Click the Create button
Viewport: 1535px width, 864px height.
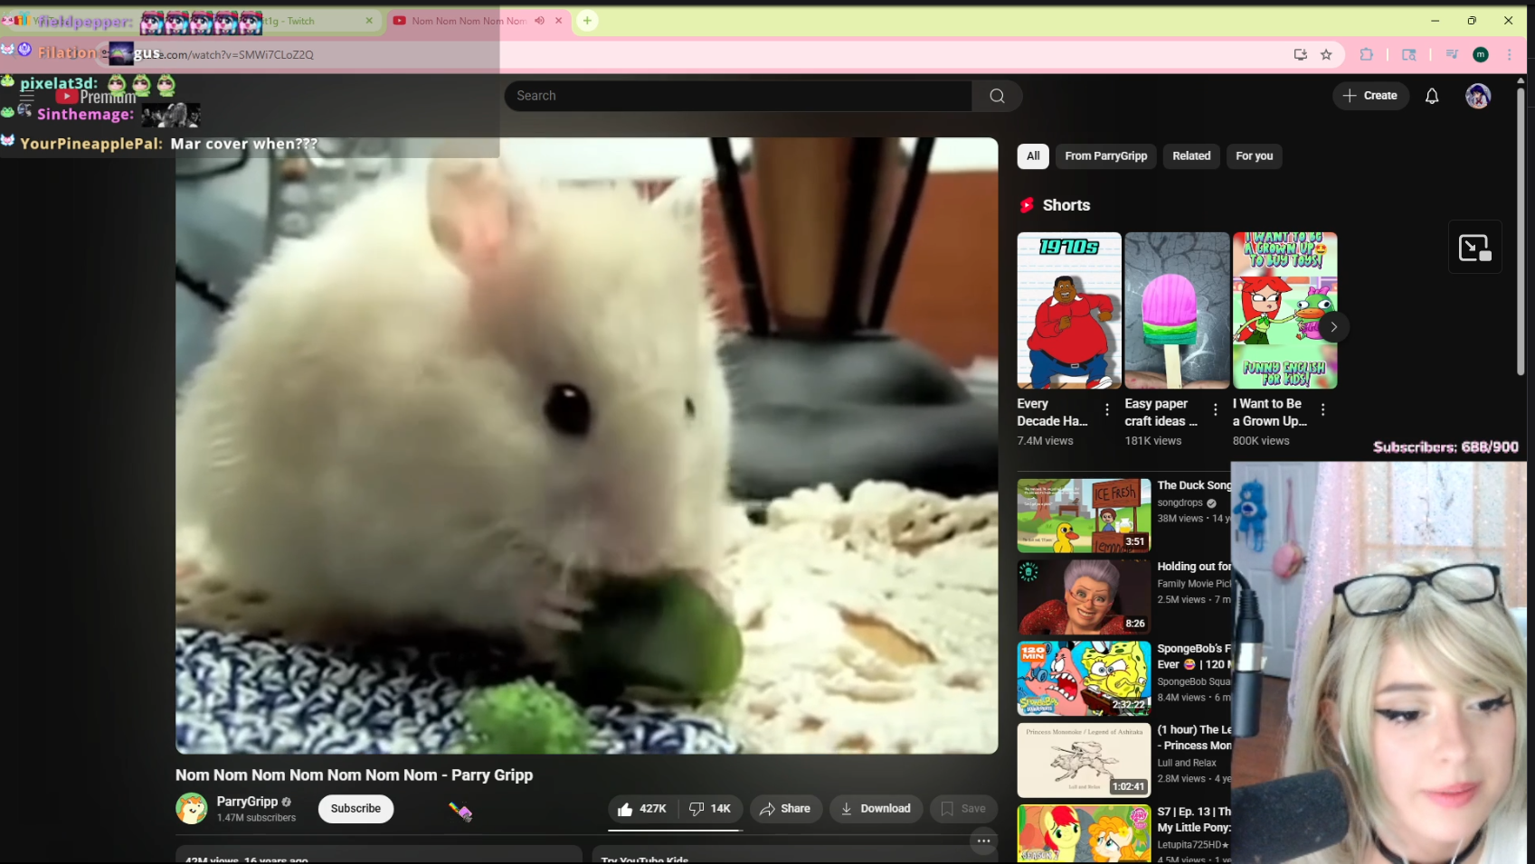[x=1370, y=96]
